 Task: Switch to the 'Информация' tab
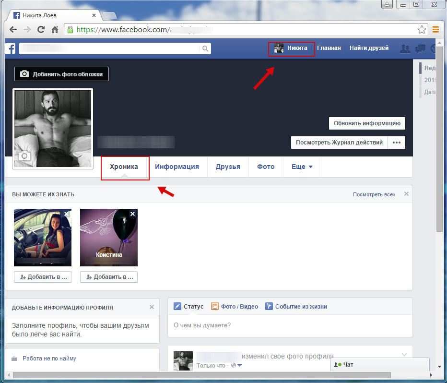coord(177,167)
